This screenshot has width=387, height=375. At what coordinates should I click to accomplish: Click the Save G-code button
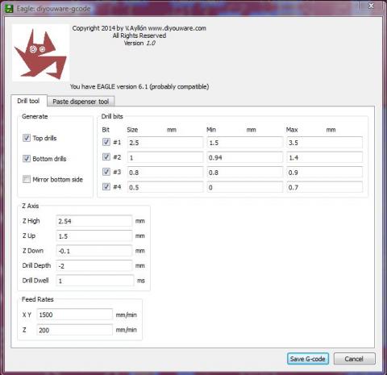coord(308,359)
